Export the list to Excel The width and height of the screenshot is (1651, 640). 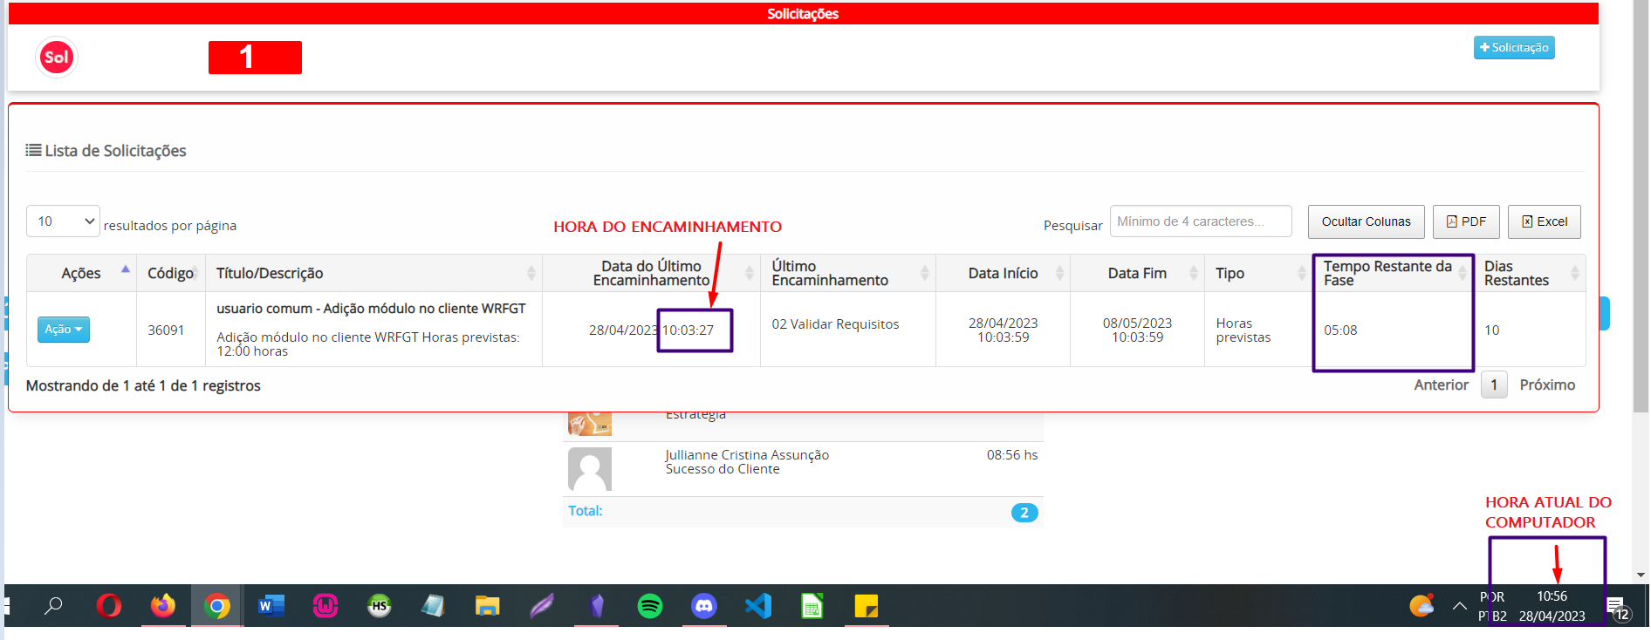click(1544, 221)
